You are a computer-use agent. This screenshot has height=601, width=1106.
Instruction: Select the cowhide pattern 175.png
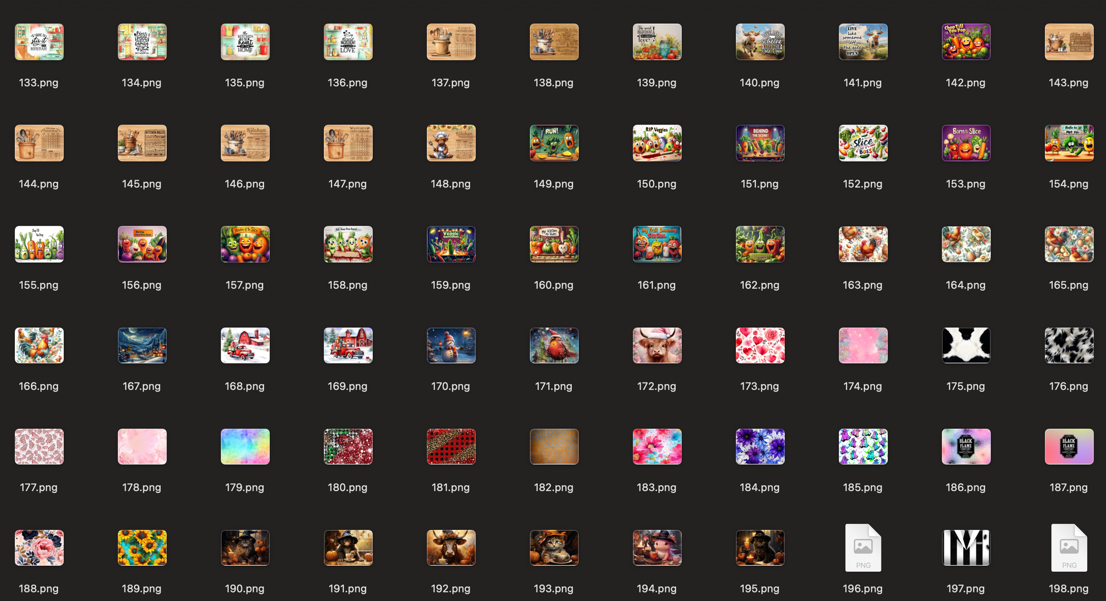[966, 345]
